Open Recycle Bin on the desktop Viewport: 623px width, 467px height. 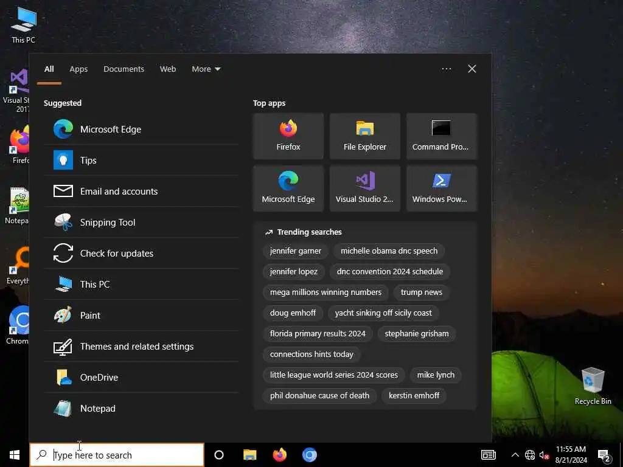(593, 386)
